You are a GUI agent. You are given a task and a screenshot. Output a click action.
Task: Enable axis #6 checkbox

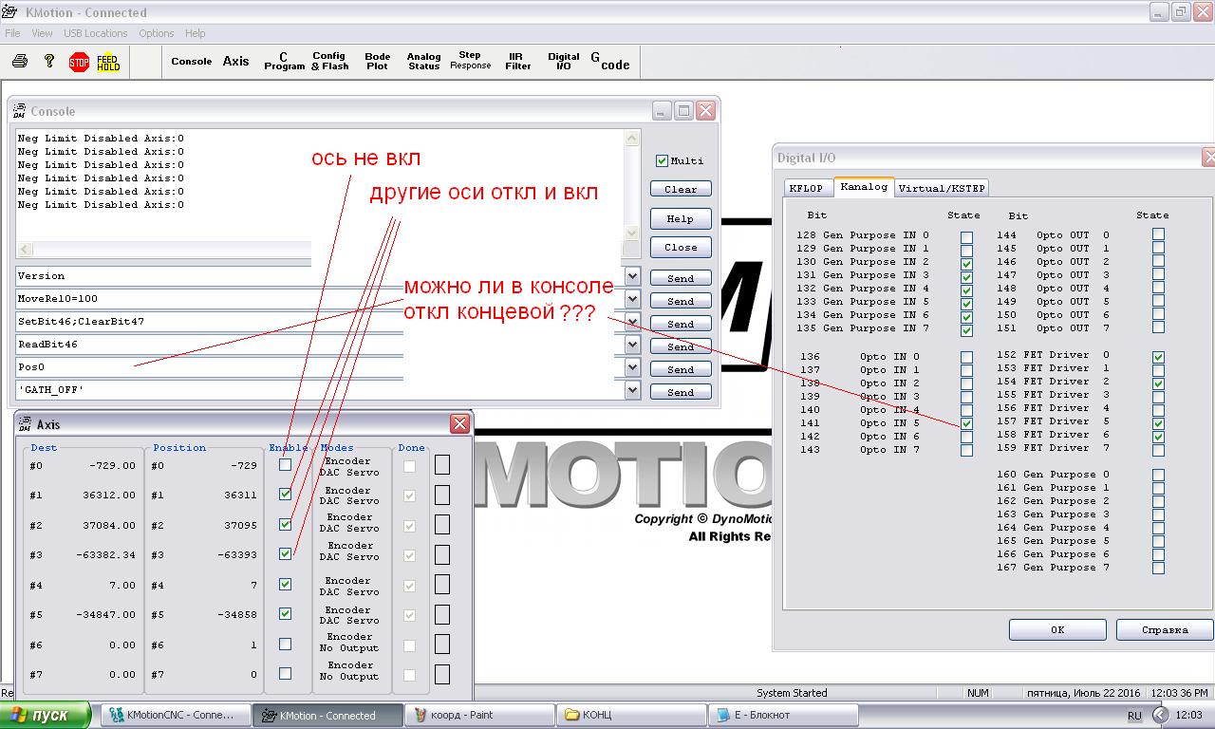click(x=285, y=645)
